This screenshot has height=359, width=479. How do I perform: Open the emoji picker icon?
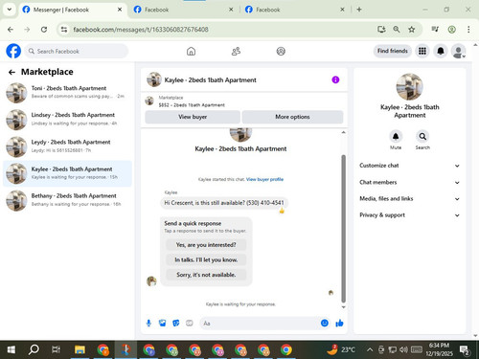point(325,324)
